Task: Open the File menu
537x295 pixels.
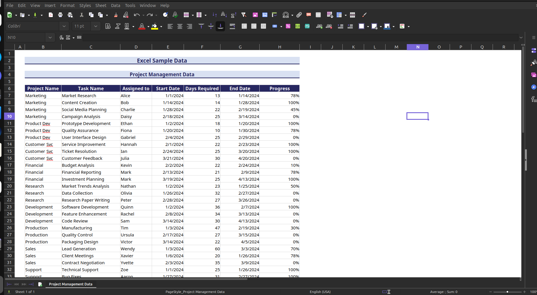Action: click(10, 5)
